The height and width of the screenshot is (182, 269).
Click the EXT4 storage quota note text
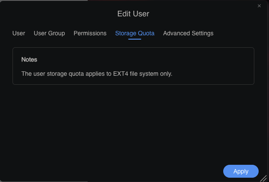click(x=97, y=74)
